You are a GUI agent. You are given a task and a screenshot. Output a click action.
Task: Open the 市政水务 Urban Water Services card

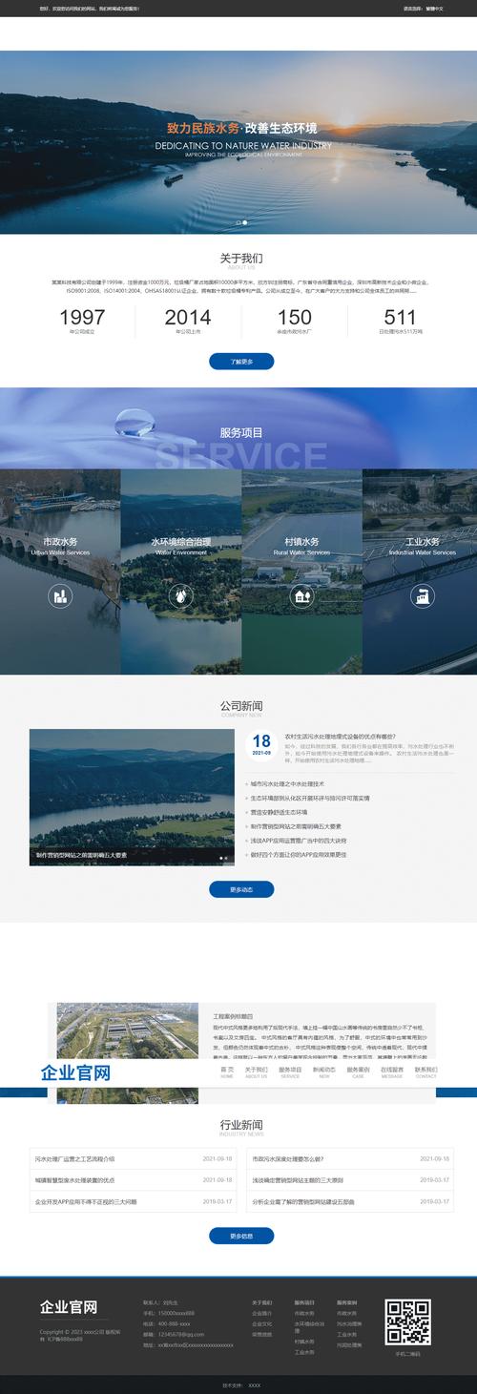coord(60,572)
